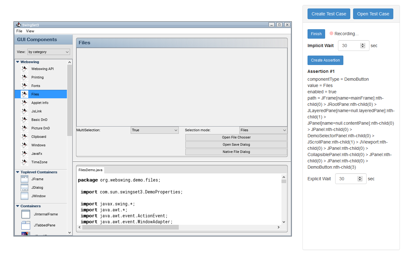Screen dimensions: 409x255
Task: Click the code view scroll right arrow
Action: coord(279,227)
